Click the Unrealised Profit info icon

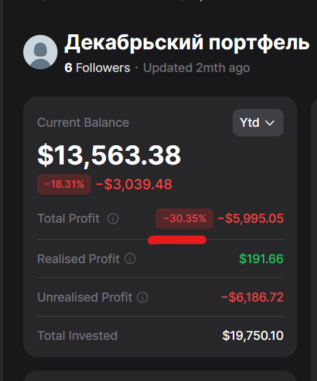tap(142, 297)
